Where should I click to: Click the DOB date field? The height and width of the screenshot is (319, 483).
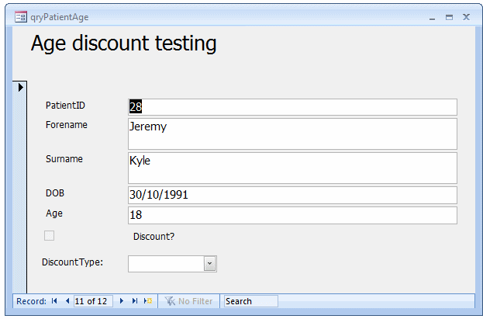[292, 195]
